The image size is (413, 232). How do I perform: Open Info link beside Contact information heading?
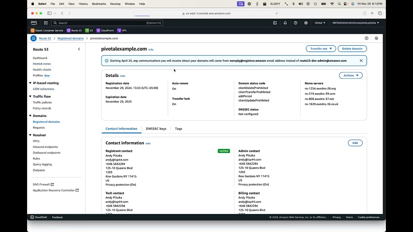148,143
